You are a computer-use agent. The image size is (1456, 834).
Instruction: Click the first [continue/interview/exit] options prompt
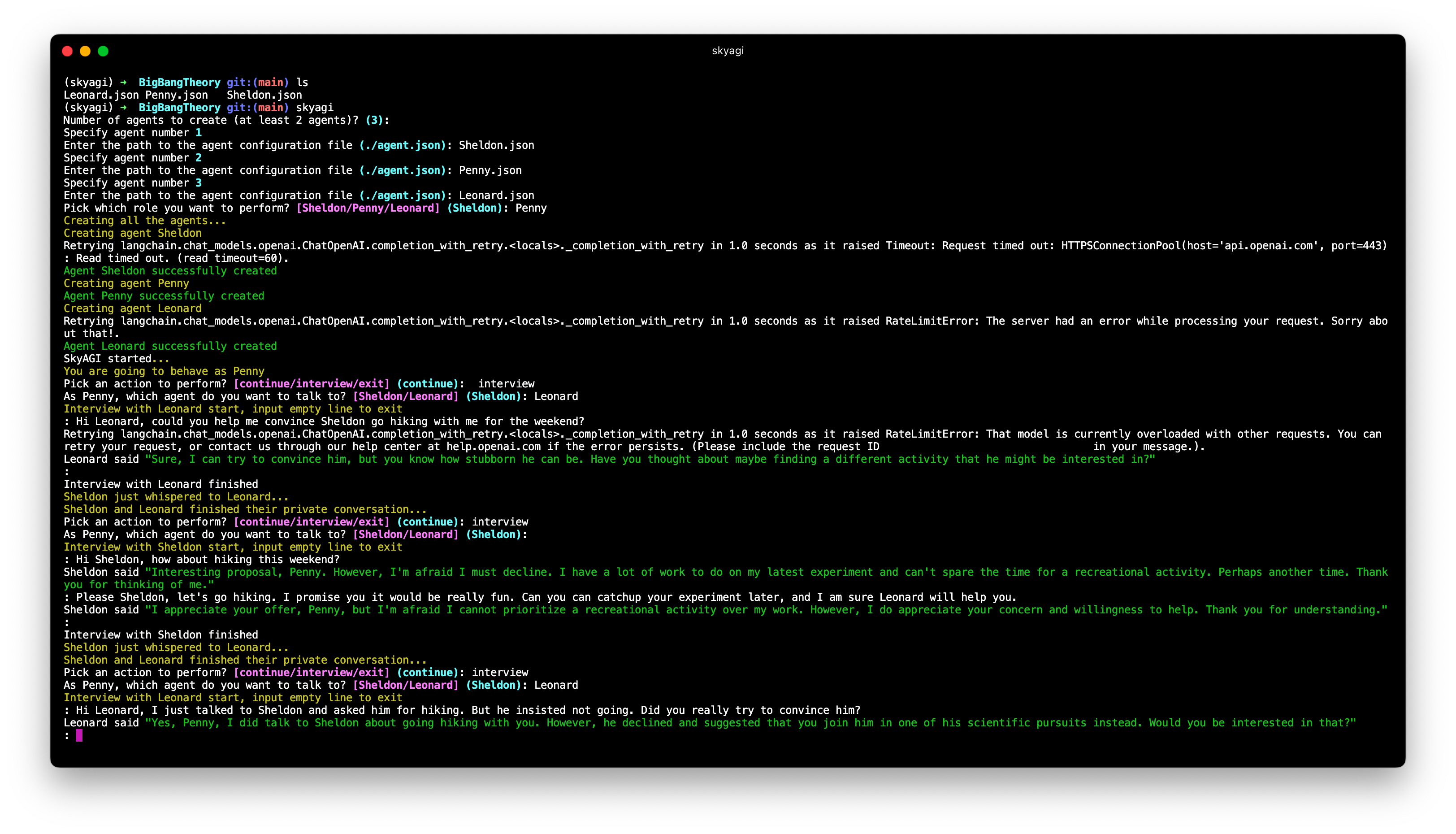312,384
